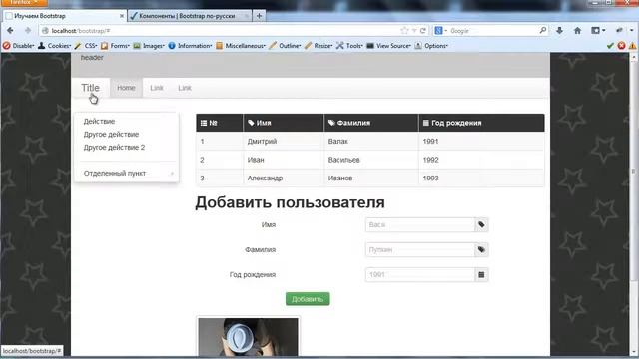
Task: Click the Александр cell in the table
Action: tap(284, 178)
